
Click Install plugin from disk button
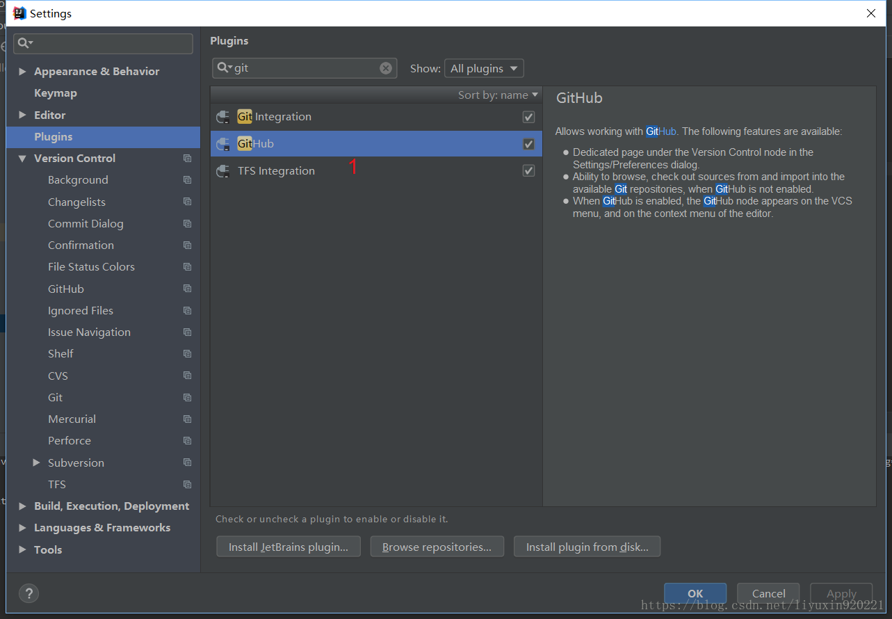point(587,547)
